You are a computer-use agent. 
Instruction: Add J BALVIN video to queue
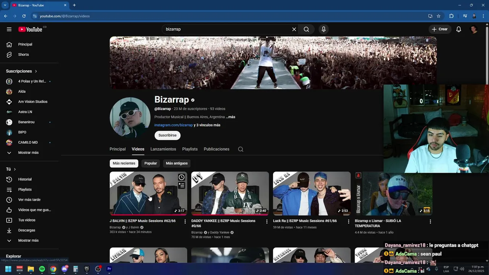(181, 185)
